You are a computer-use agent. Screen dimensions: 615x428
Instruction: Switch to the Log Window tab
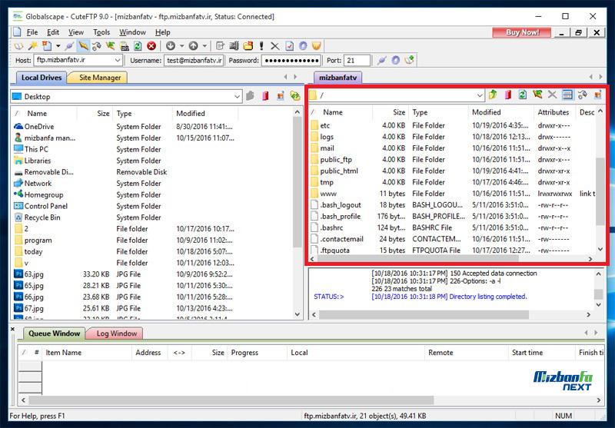pyautogui.click(x=116, y=333)
